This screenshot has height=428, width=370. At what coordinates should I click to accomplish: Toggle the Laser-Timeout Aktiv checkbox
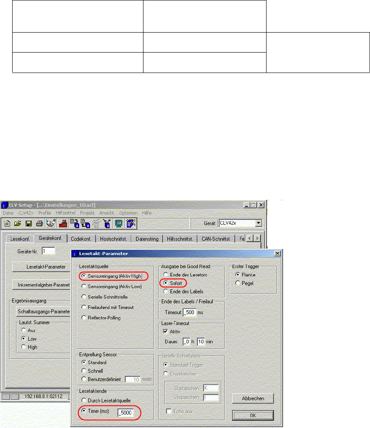coord(165,332)
